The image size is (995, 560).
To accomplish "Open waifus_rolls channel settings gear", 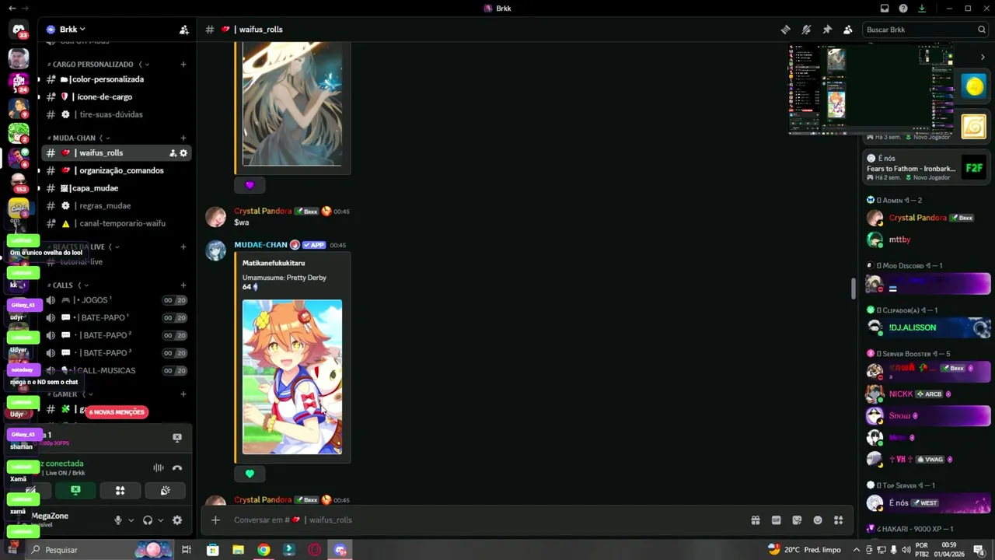I will [183, 153].
